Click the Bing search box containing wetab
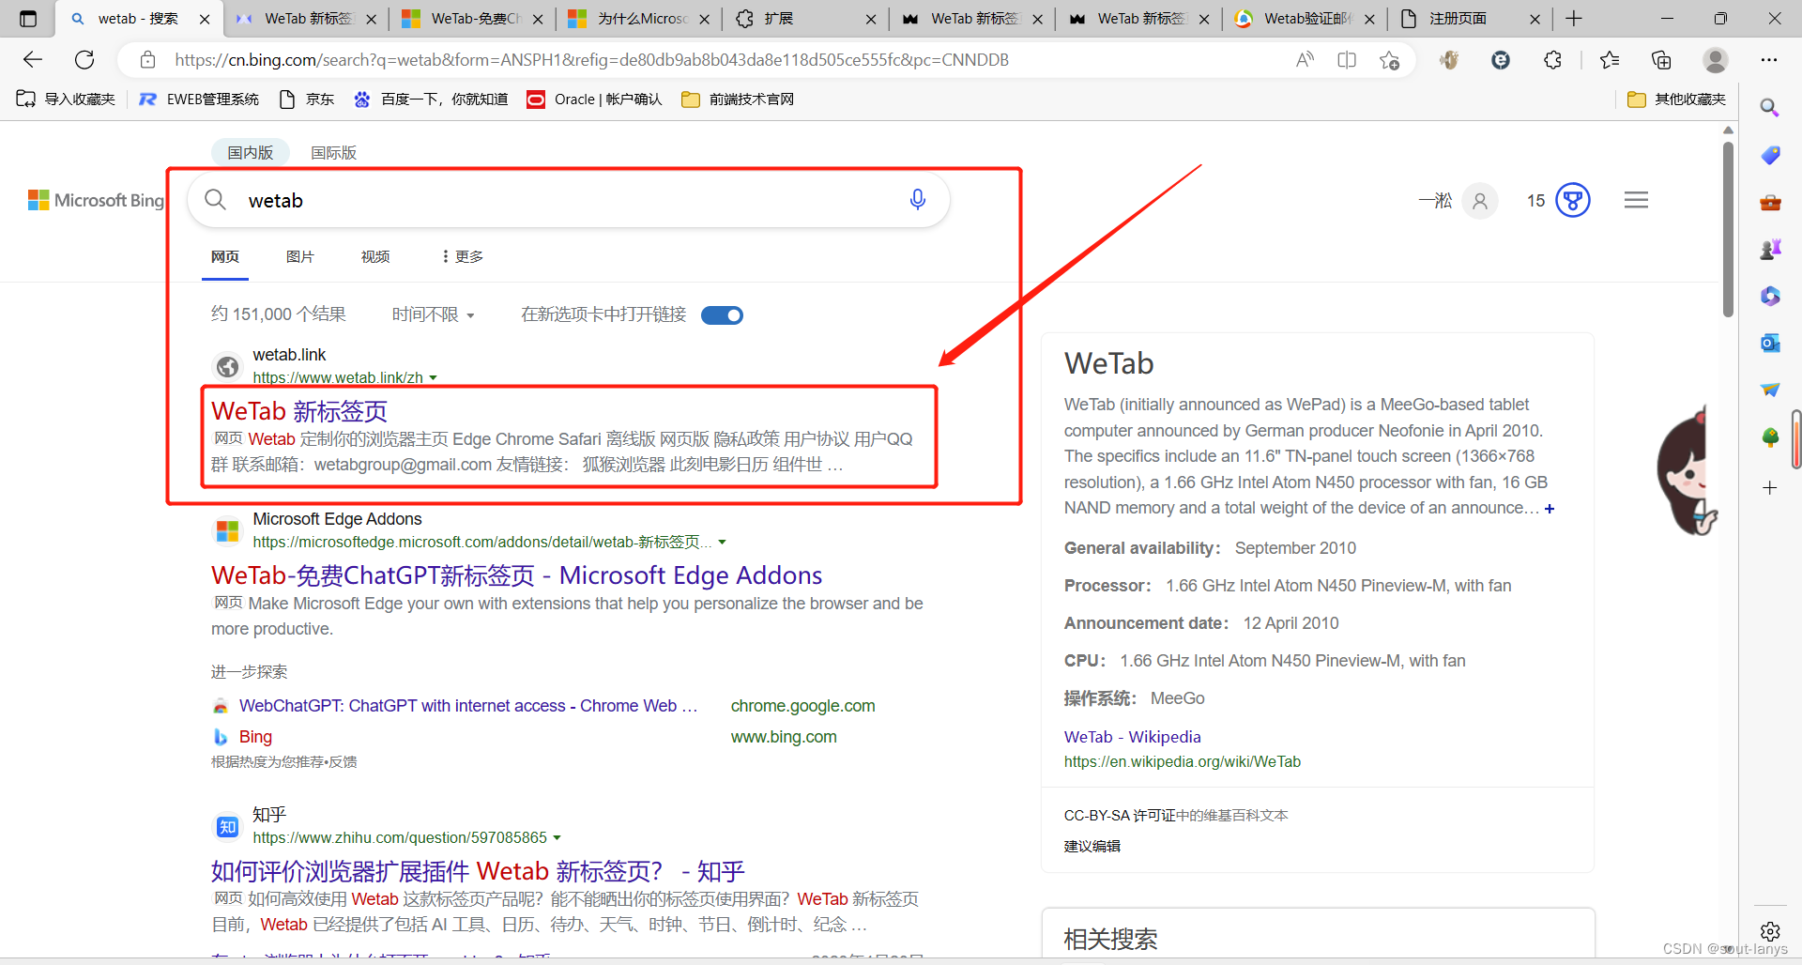Viewport: 1802px width, 965px height. click(569, 200)
